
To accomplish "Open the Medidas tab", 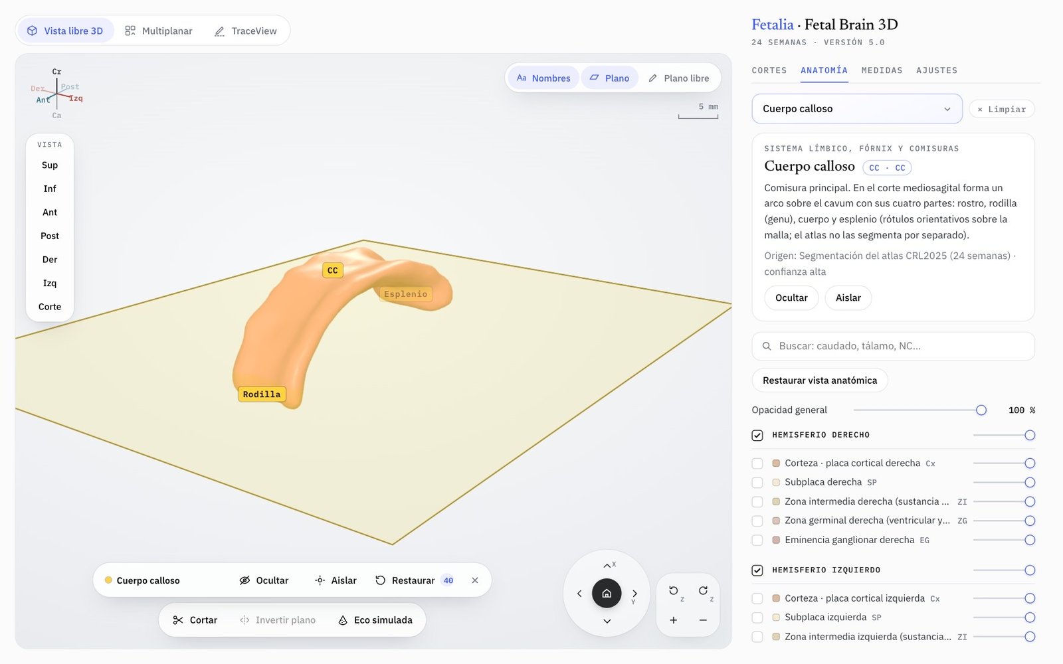I will click(882, 70).
